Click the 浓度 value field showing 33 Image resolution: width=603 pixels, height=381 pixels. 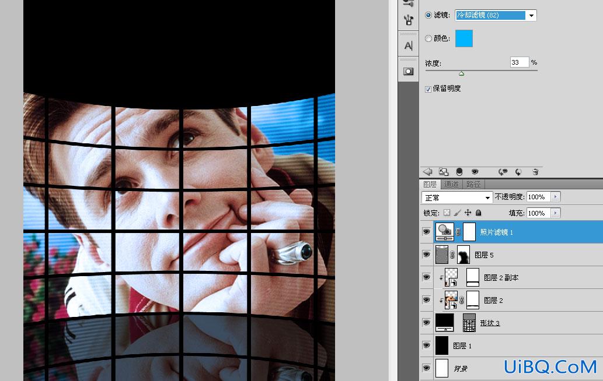coord(519,62)
